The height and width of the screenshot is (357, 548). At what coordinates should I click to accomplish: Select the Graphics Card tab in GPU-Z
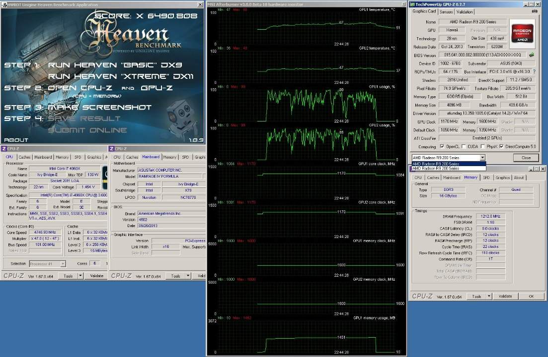(x=424, y=11)
